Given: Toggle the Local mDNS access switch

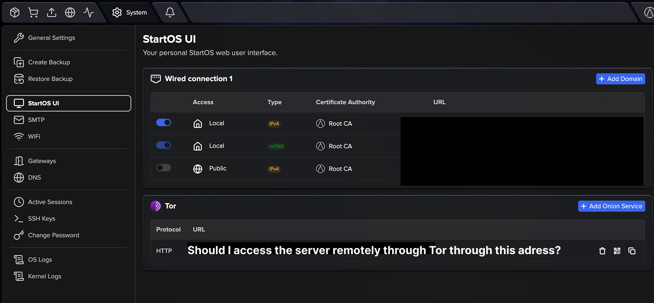Looking at the screenshot, I should pyautogui.click(x=164, y=145).
